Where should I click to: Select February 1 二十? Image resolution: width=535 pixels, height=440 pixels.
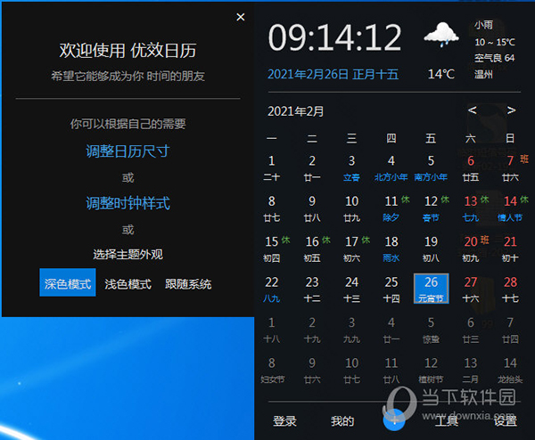click(x=272, y=168)
